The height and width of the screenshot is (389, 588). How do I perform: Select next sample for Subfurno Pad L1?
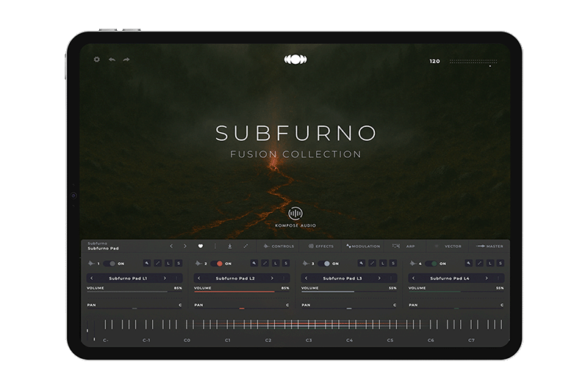[165, 278]
